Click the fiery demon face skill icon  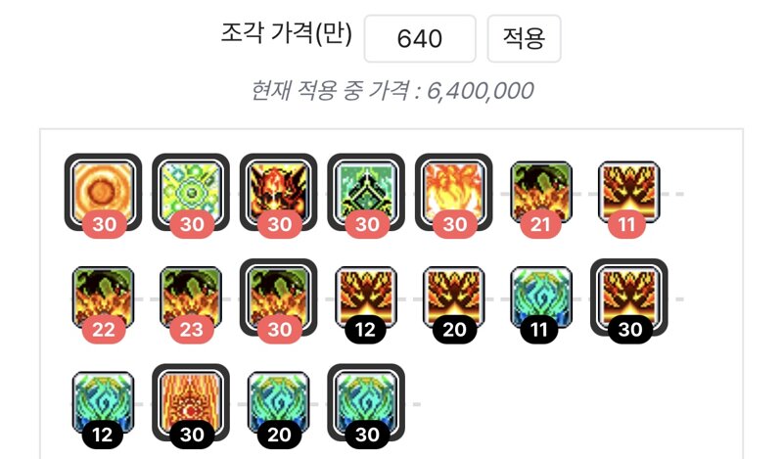(279, 192)
